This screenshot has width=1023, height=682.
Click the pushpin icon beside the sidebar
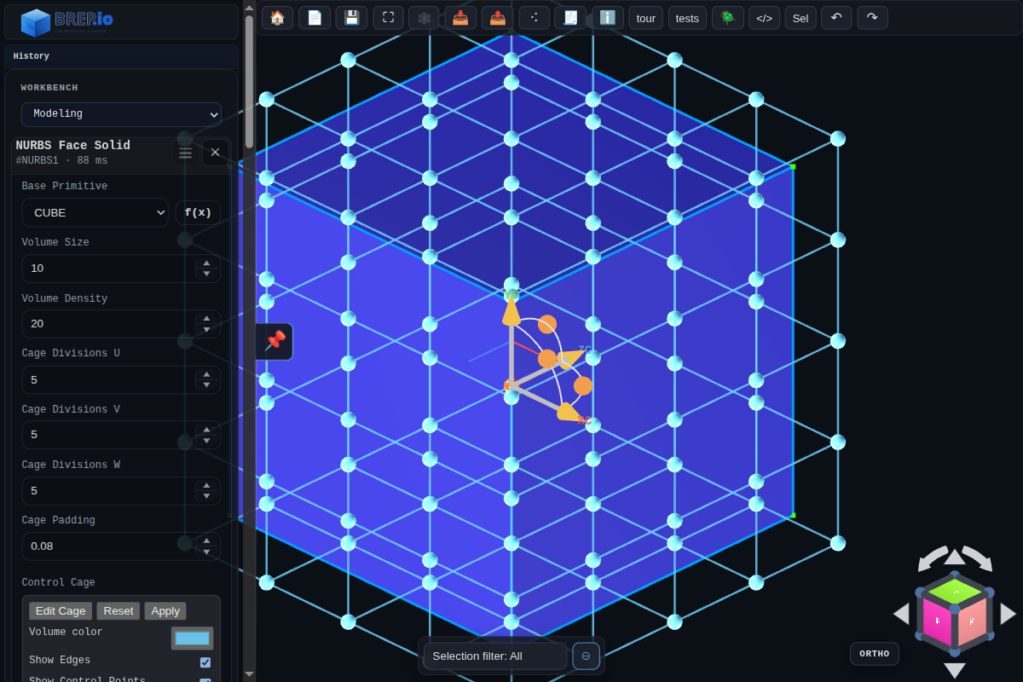coord(275,341)
